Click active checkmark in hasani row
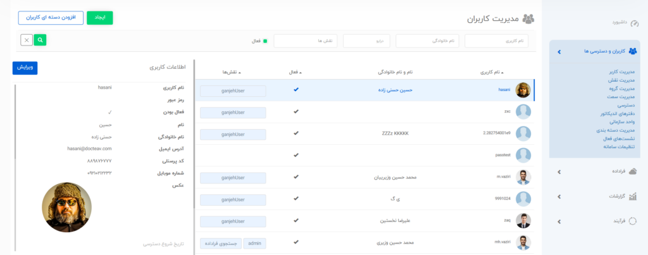648x255 pixels. (296, 90)
